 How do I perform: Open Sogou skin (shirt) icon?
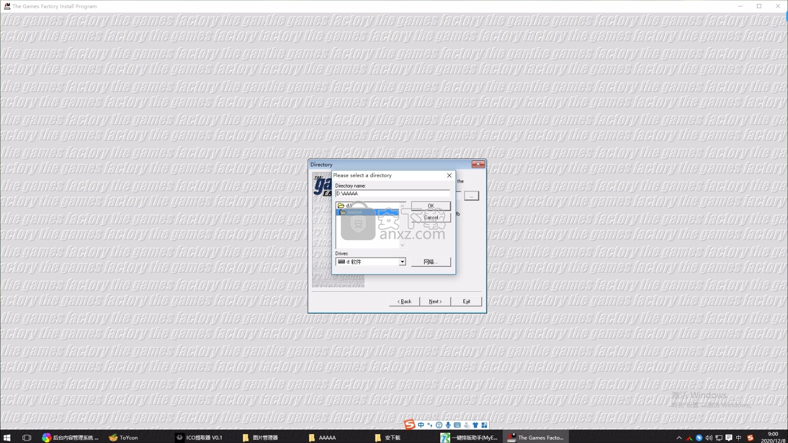tap(475, 425)
